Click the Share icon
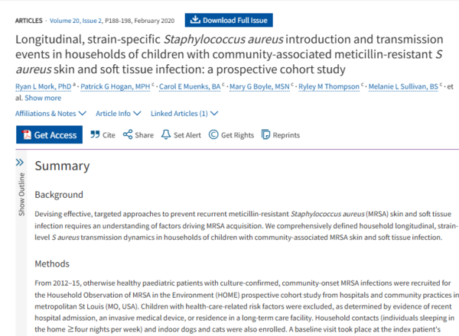 (128, 135)
